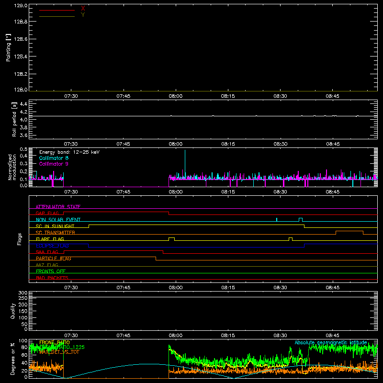Click the olive Y legend line
The image size is (383, 383).
click(x=57, y=16)
